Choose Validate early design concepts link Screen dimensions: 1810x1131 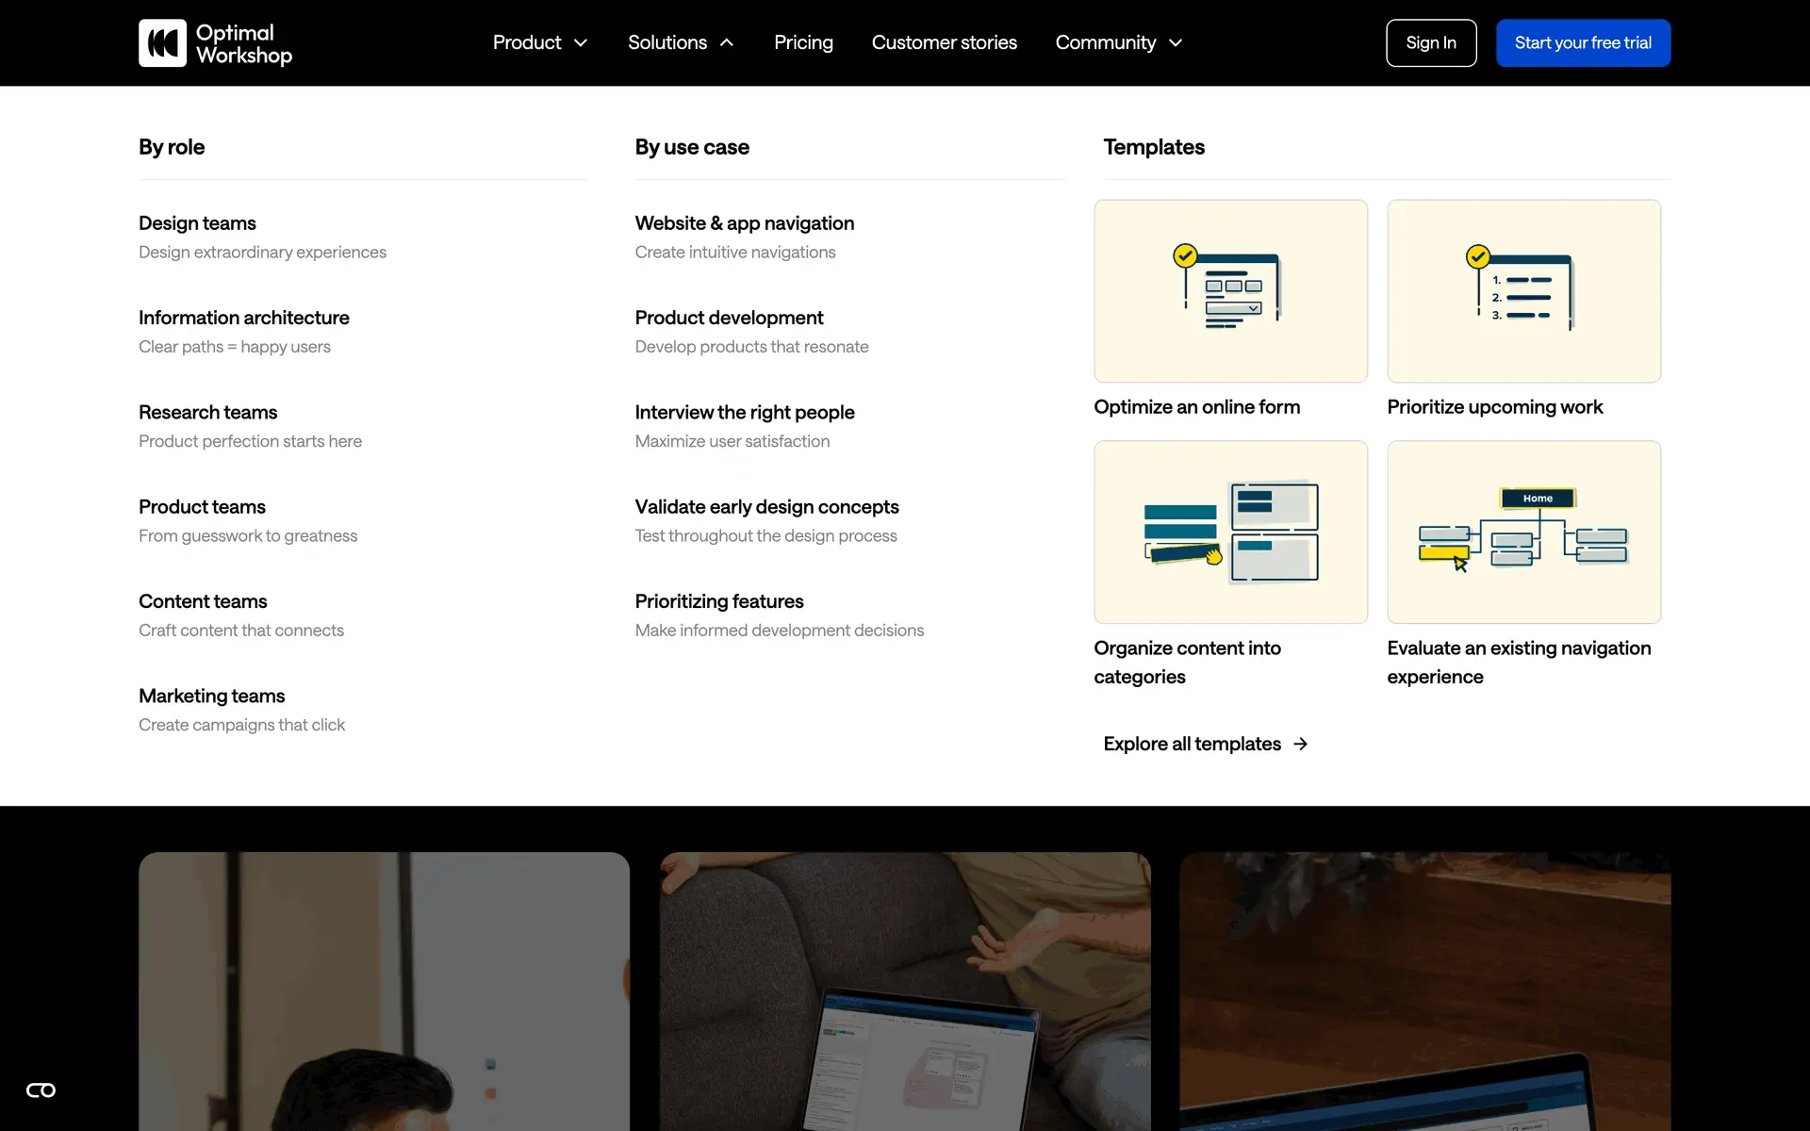[x=766, y=507]
